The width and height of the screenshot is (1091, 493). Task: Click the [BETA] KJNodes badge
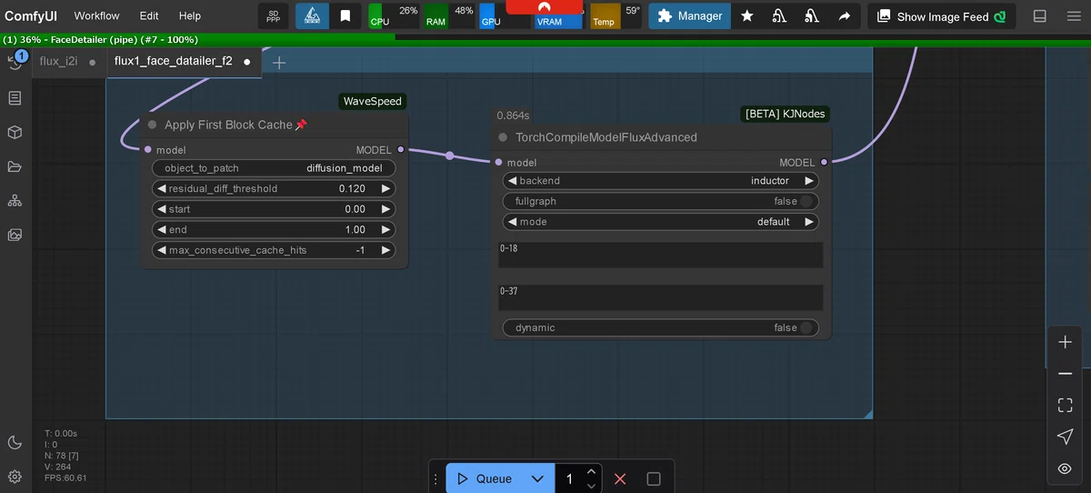coord(785,114)
